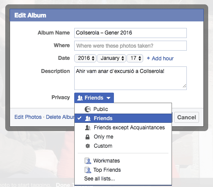
Task: Click See all lists… entry
Action: click(x=100, y=179)
